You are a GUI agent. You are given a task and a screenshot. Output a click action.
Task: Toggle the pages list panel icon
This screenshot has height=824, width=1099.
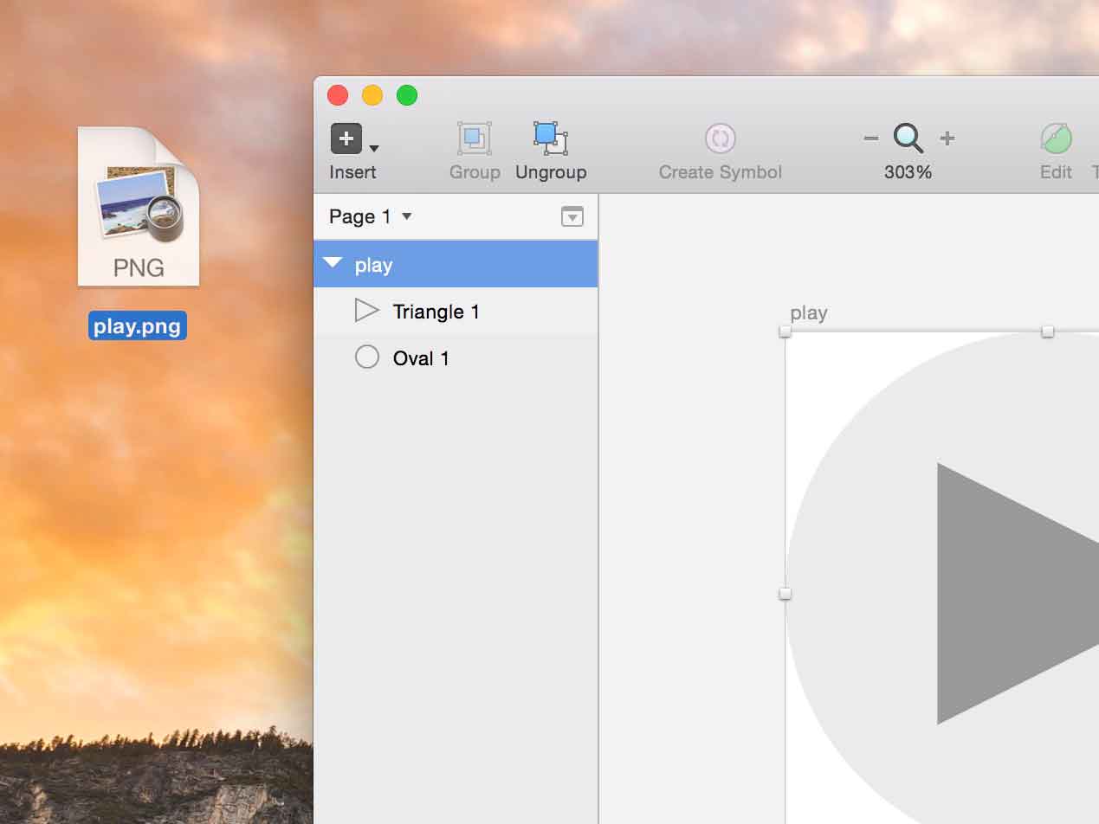tap(572, 216)
